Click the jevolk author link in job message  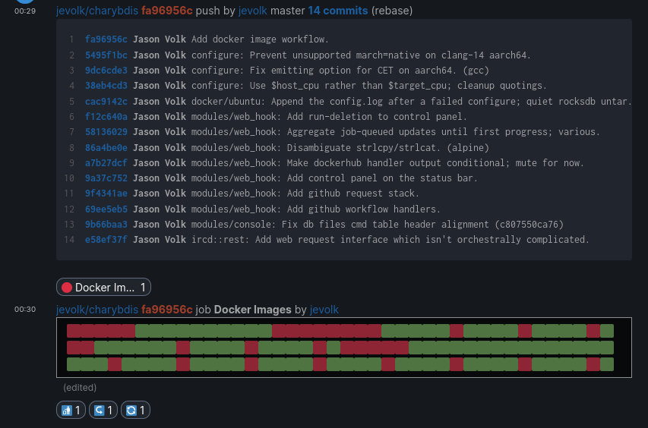324,310
